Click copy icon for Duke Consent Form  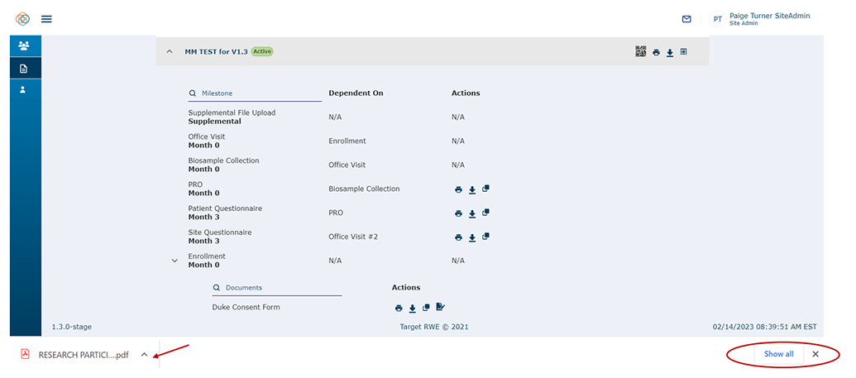(426, 308)
